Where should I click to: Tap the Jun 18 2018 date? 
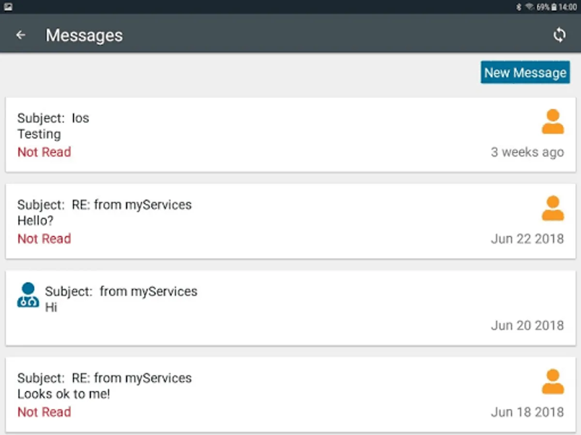[x=527, y=412]
